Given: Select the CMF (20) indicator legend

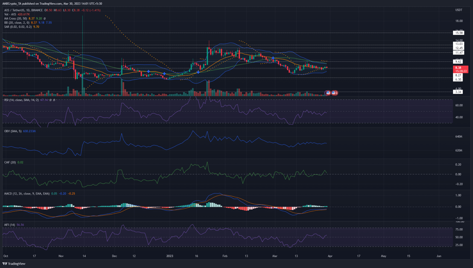Looking at the screenshot, I should 10,162.
